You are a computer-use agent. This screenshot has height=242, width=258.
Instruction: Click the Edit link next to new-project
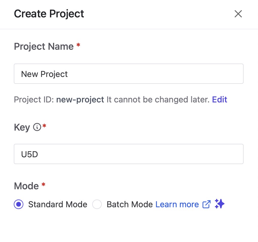point(219,99)
